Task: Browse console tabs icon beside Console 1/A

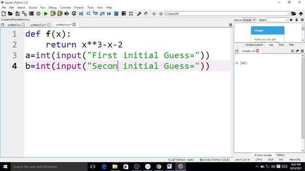Action: [x=237, y=51]
